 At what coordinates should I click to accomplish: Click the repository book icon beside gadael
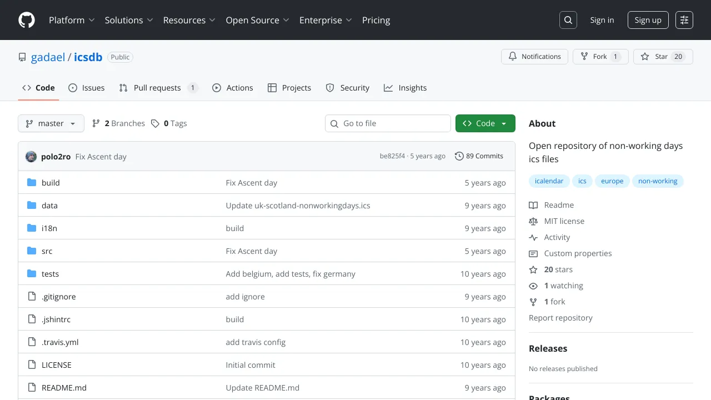point(22,57)
